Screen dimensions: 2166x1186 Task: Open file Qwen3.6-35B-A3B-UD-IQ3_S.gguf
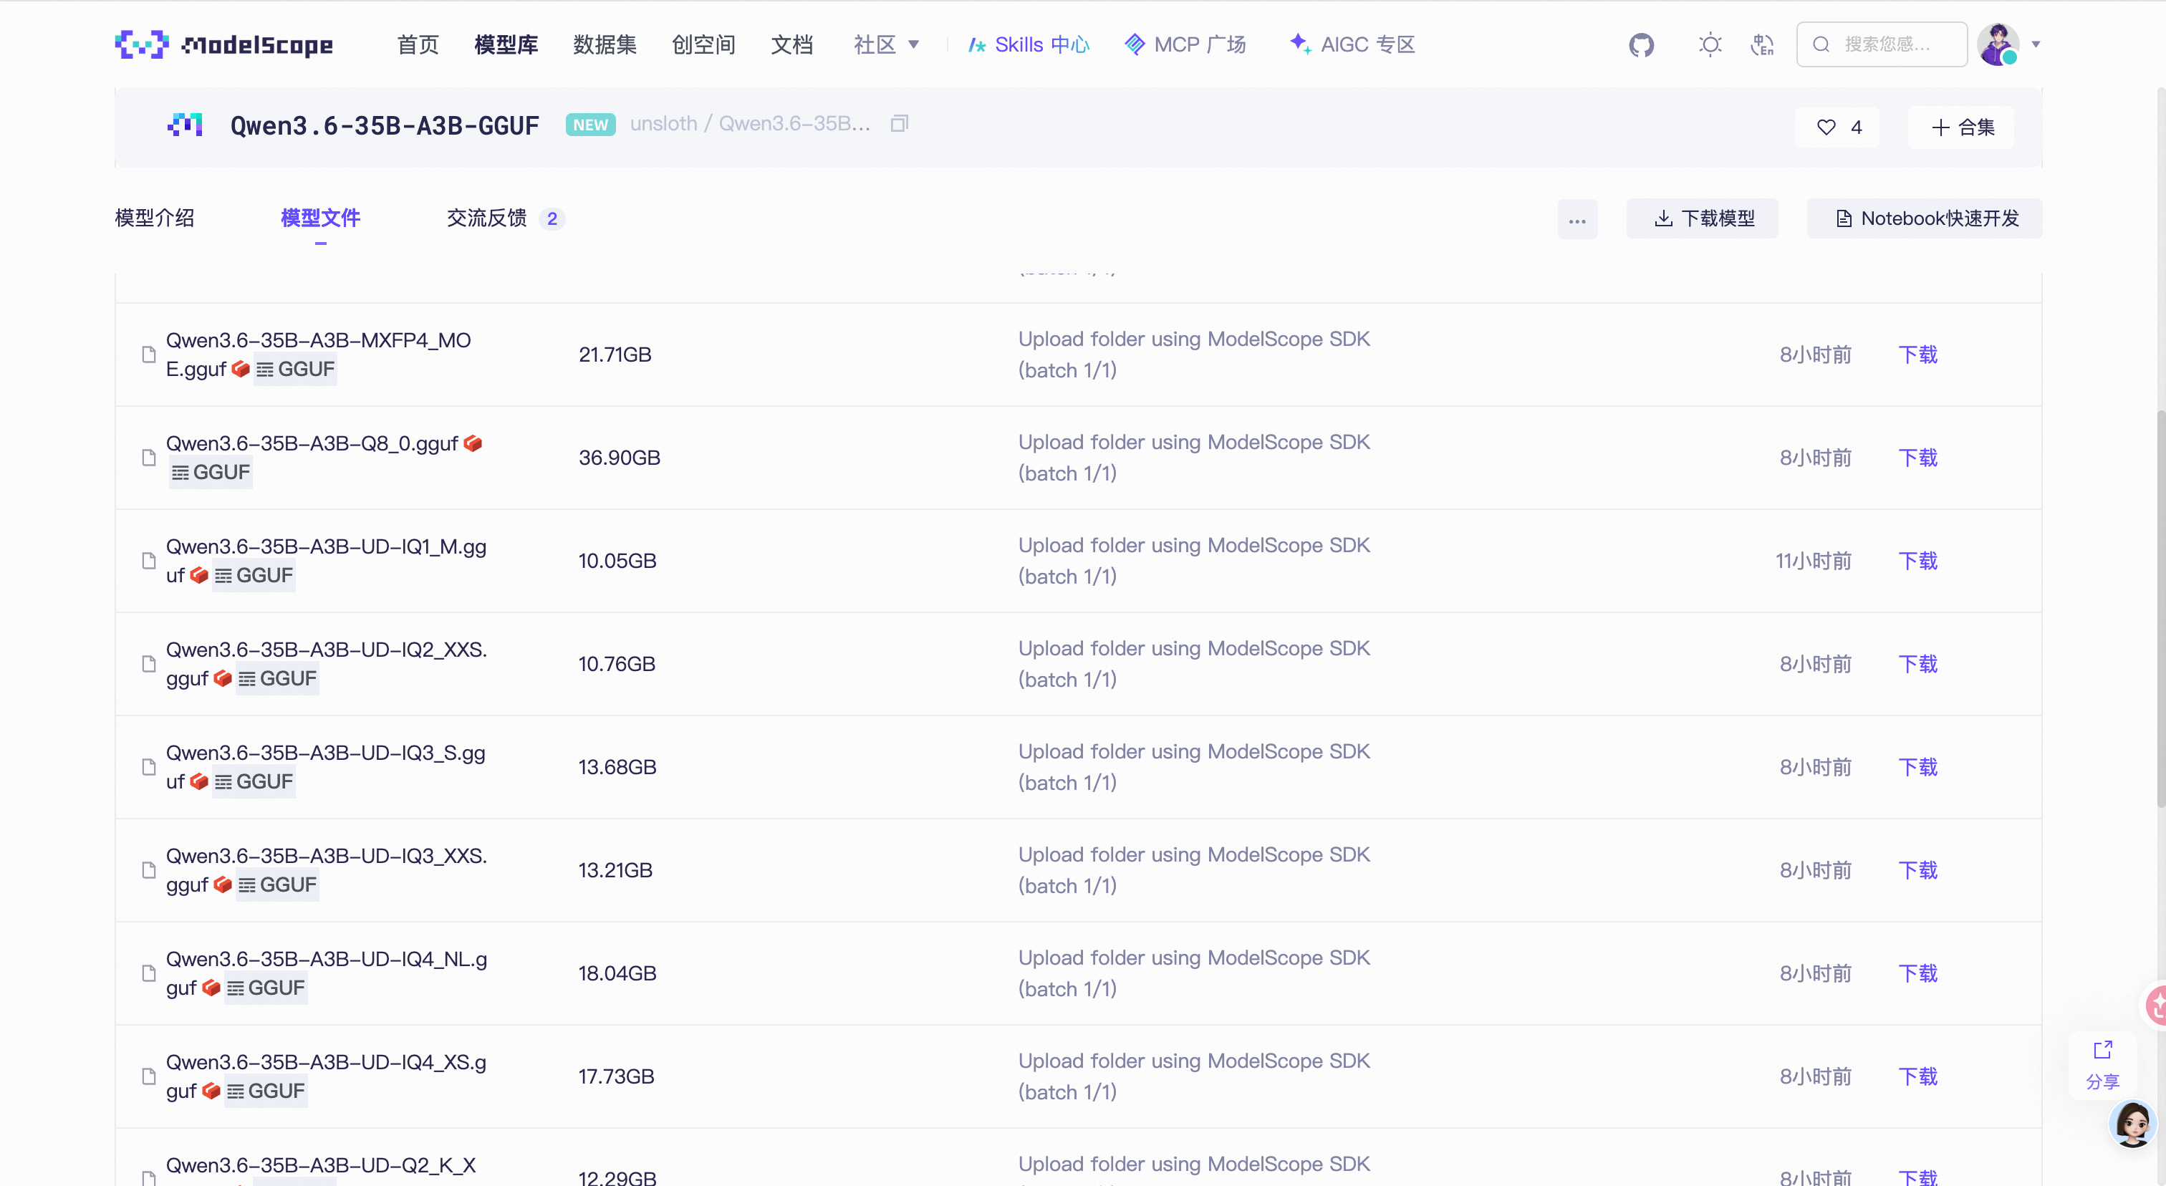click(x=325, y=768)
